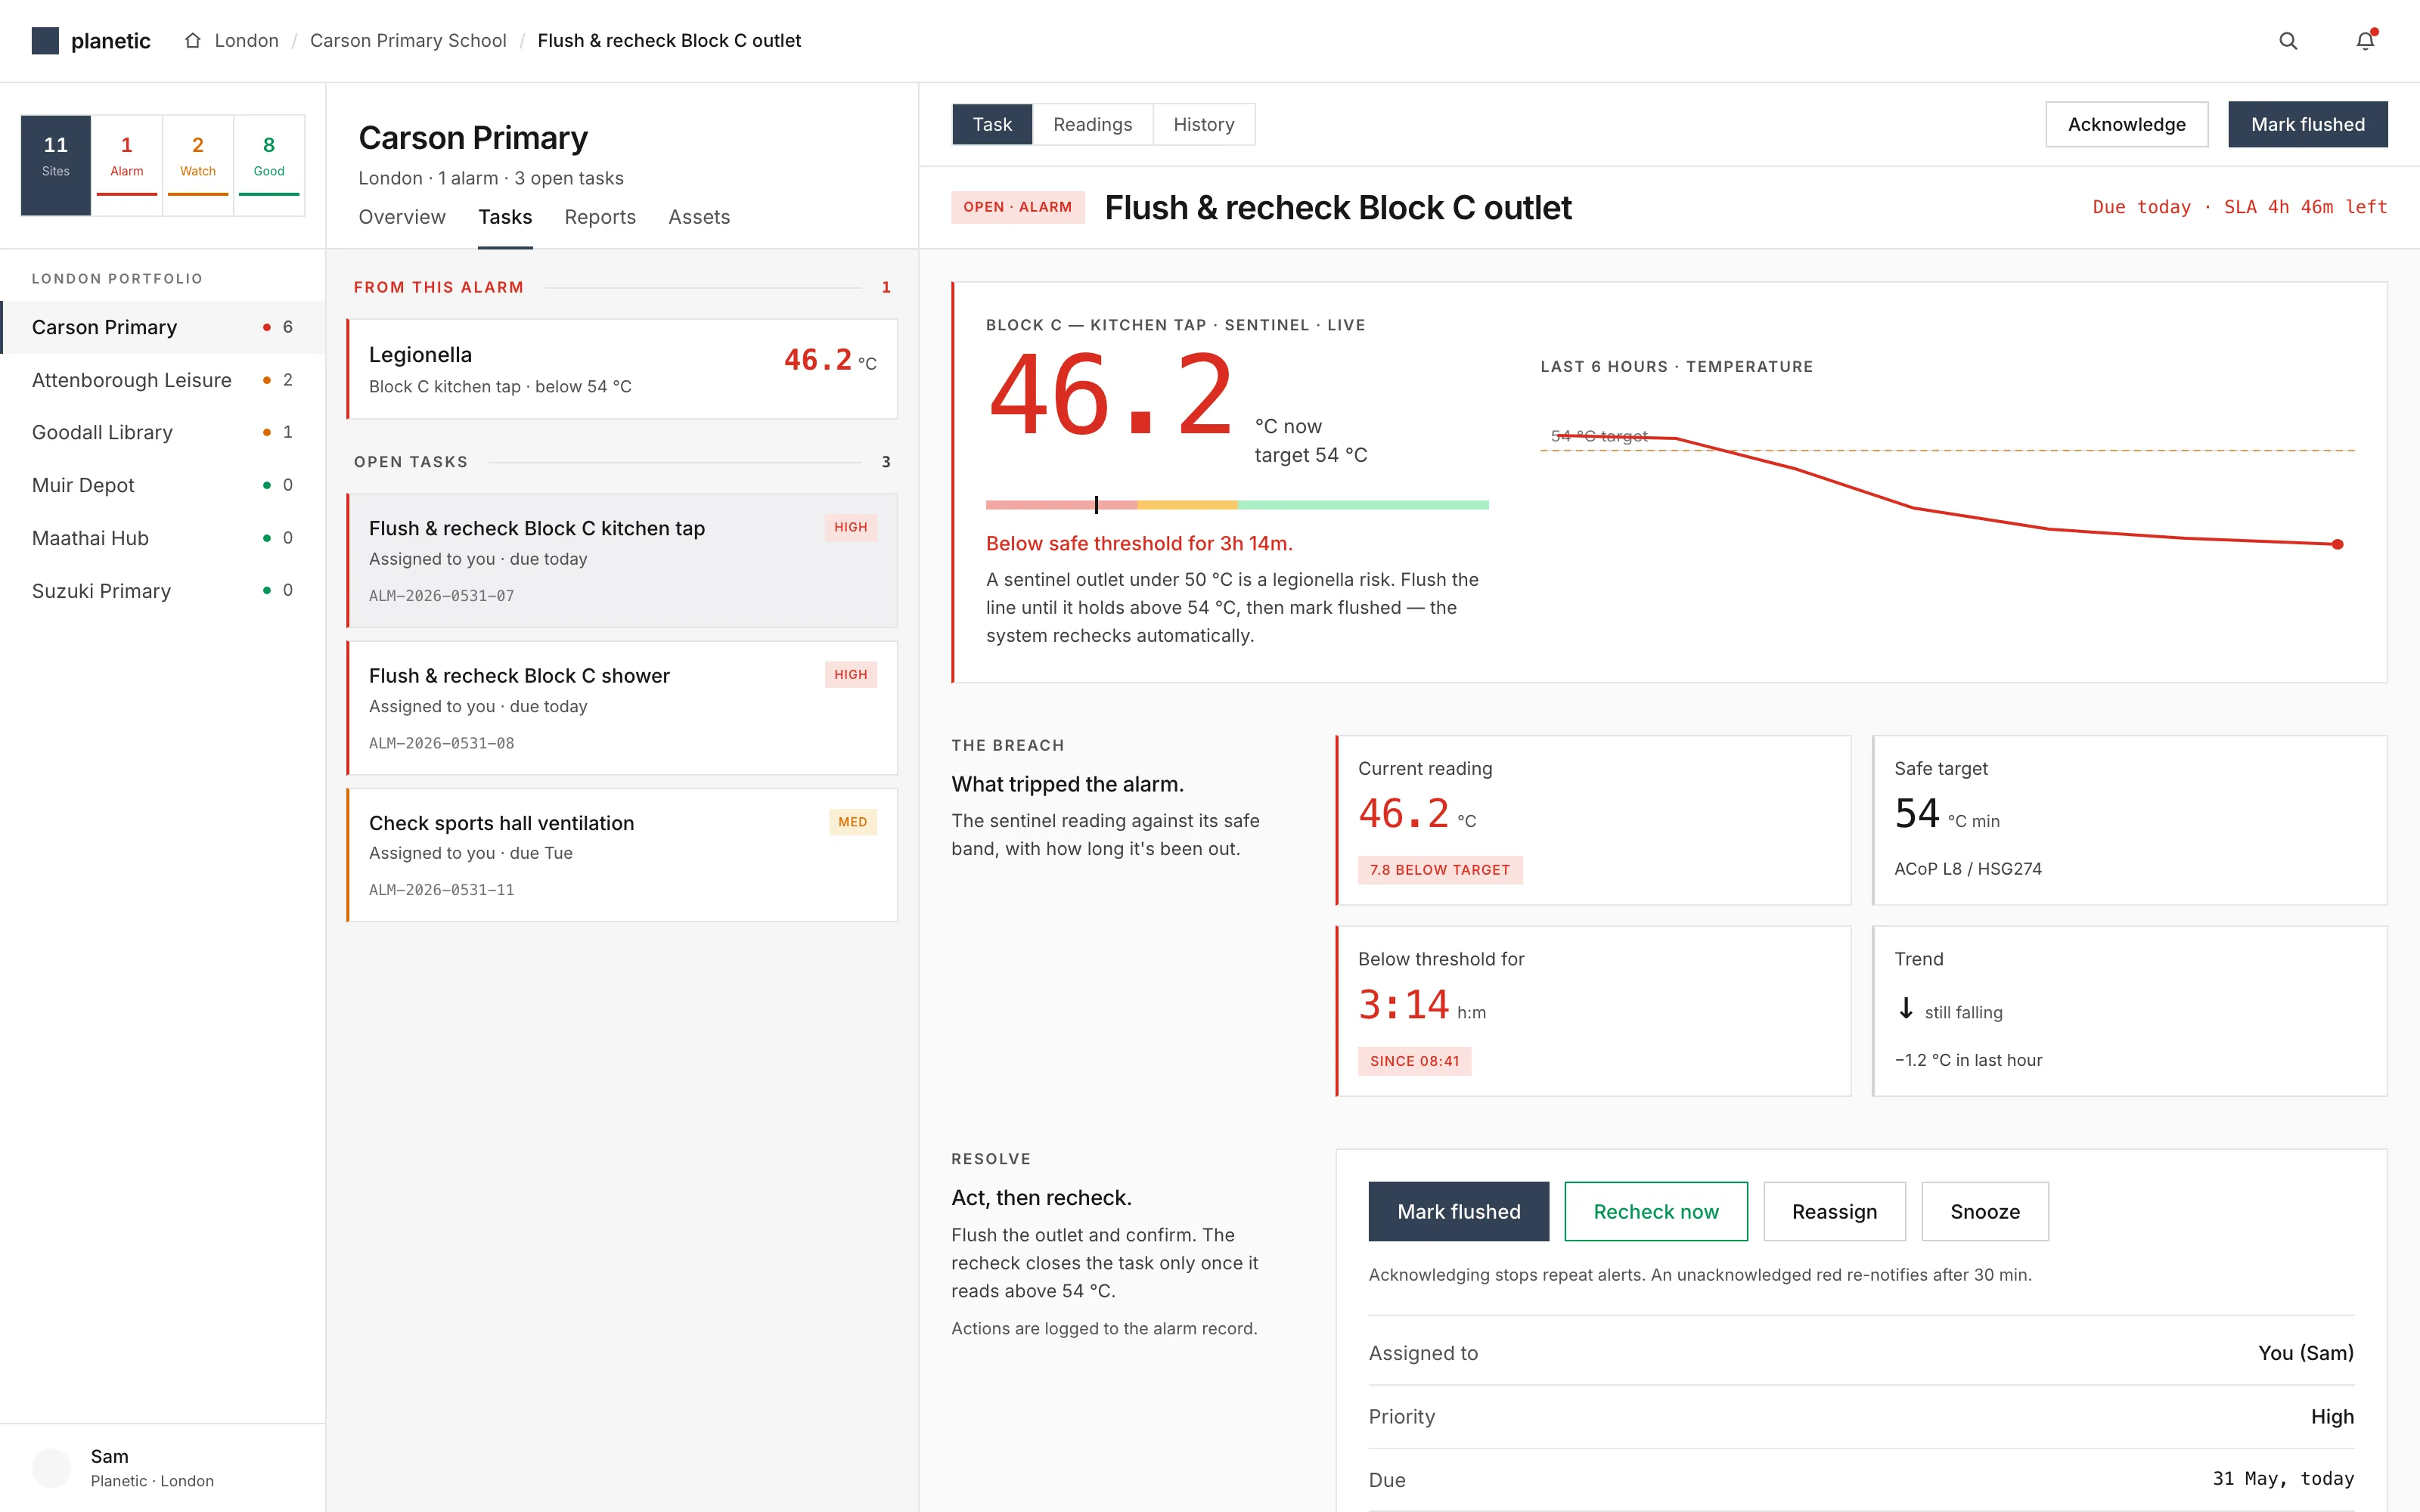Viewport: 2420px width, 1512px height.
Task: Click the Acknowledge button
Action: (2127, 124)
